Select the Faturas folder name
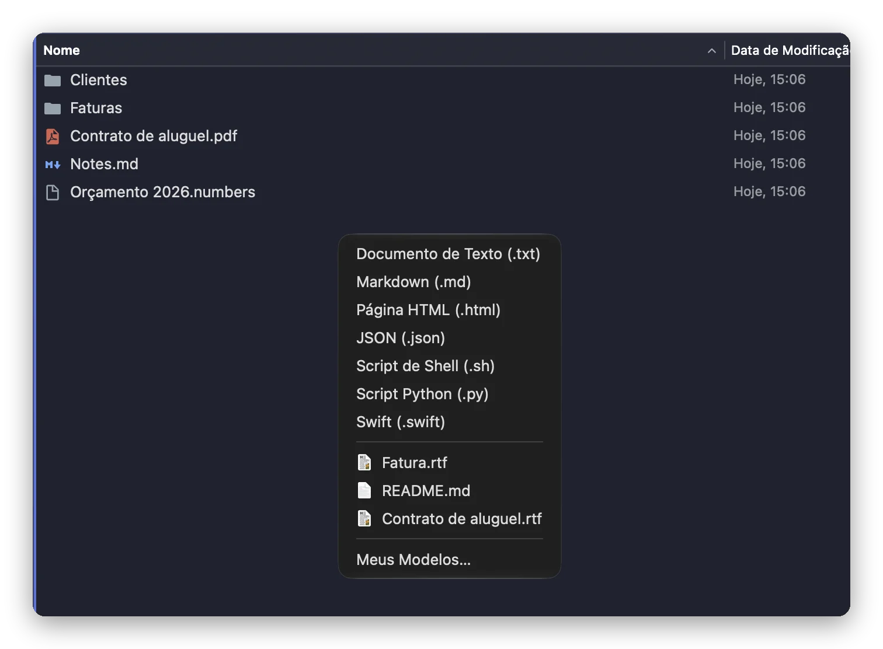This screenshot has height=649, width=883. pyautogui.click(x=96, y=108)
